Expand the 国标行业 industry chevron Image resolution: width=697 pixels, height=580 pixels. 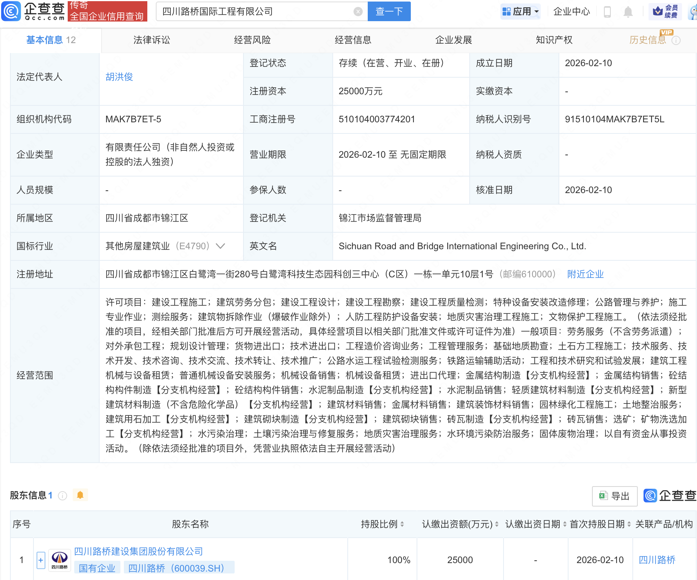220,246
